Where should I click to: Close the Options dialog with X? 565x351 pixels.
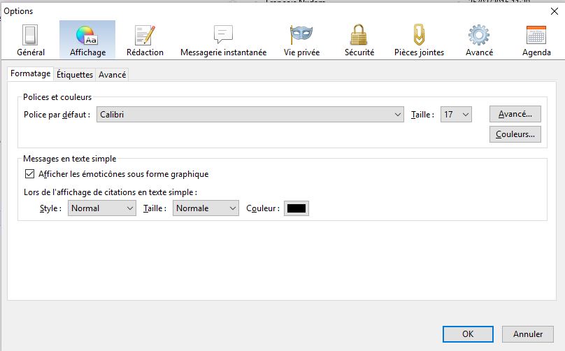coord(555,11)
